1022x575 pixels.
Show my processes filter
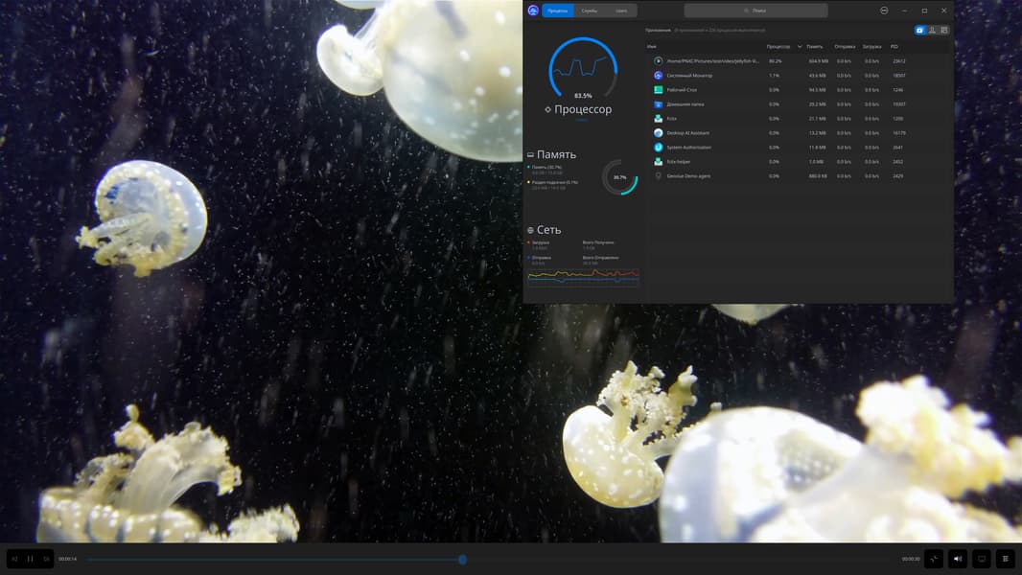point(932,31)
